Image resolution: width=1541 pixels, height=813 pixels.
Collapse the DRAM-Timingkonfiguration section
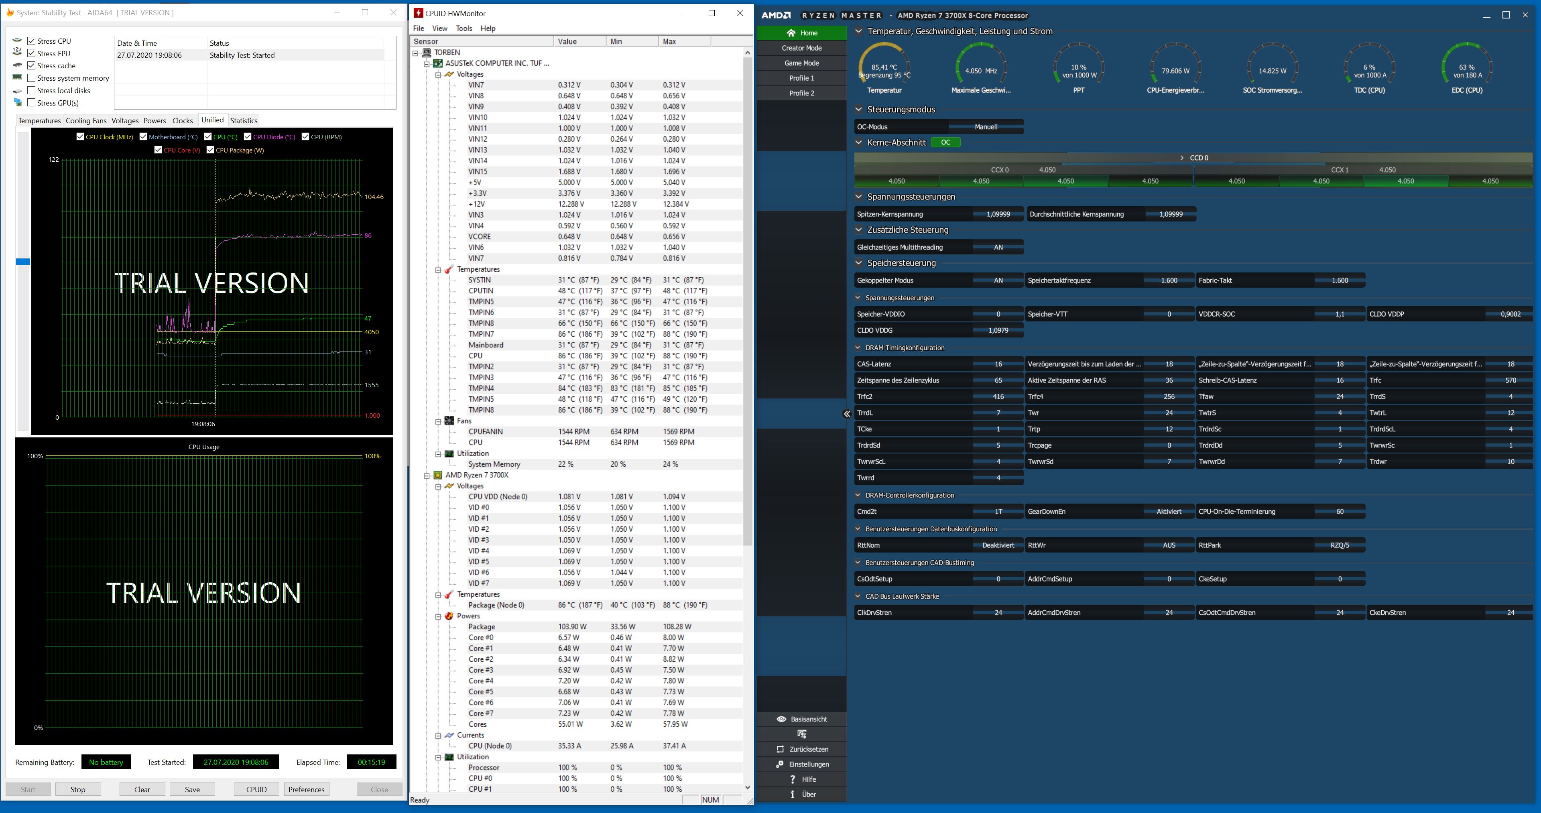[x=858, y=348]
